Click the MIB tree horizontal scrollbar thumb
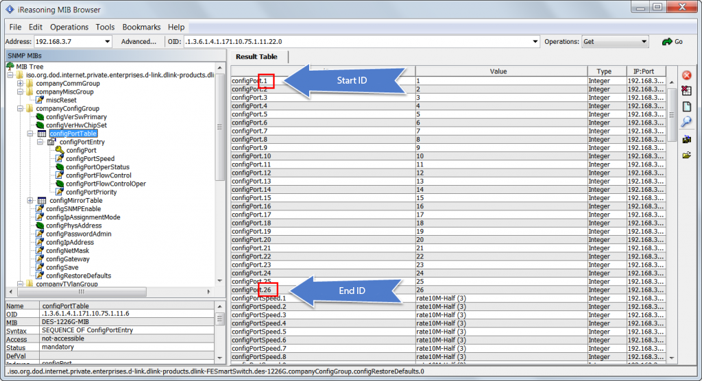702x381 pixels. click(82, 292)
